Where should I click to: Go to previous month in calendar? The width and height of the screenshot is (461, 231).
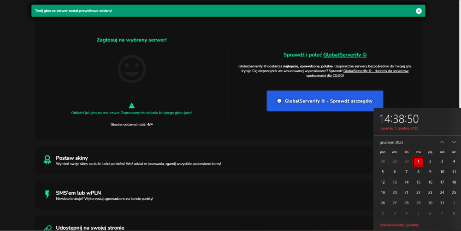(x=442, y=142)
